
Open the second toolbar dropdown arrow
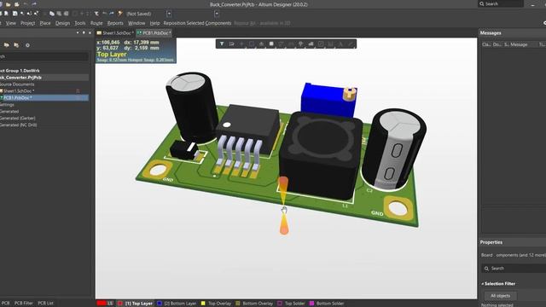(x=217, y=14)
